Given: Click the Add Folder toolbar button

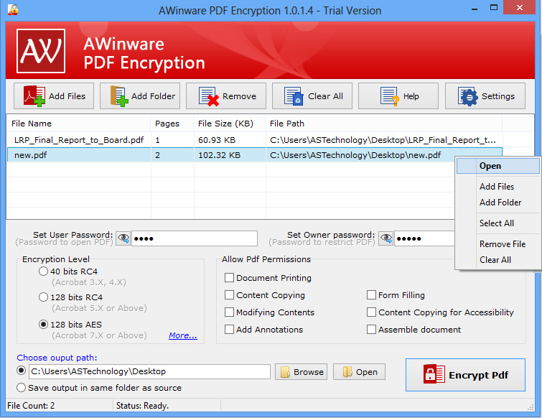Looking at the screenshot, I should [140, 96].
